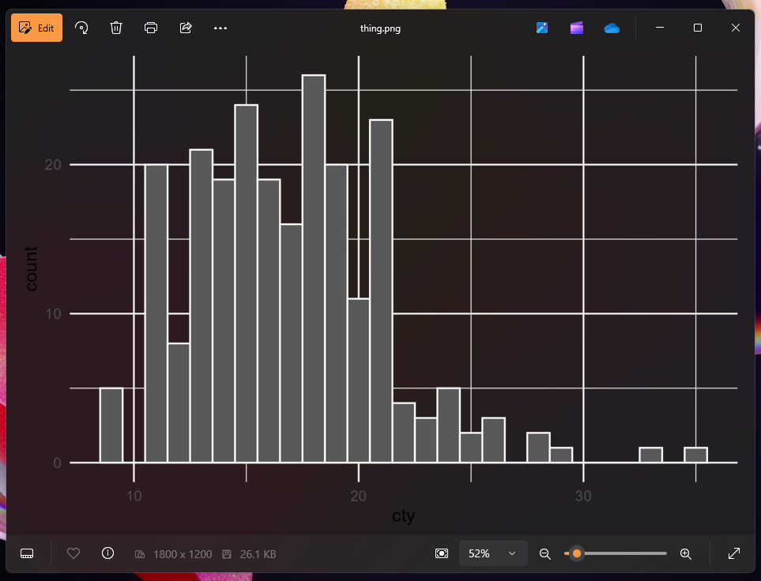
Task: Zoom out with the minus magnifier icon
Action: [x=545, y=553]
